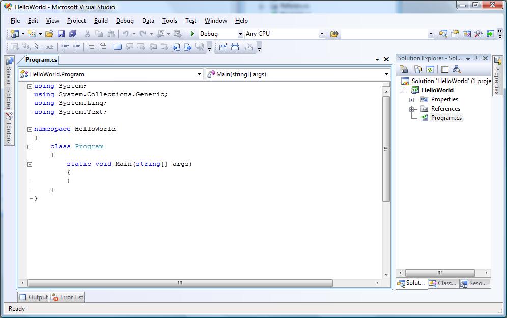Click the Paste clipboard icon
Viewport: 507px width, 318px height.
tap(111, 34)
